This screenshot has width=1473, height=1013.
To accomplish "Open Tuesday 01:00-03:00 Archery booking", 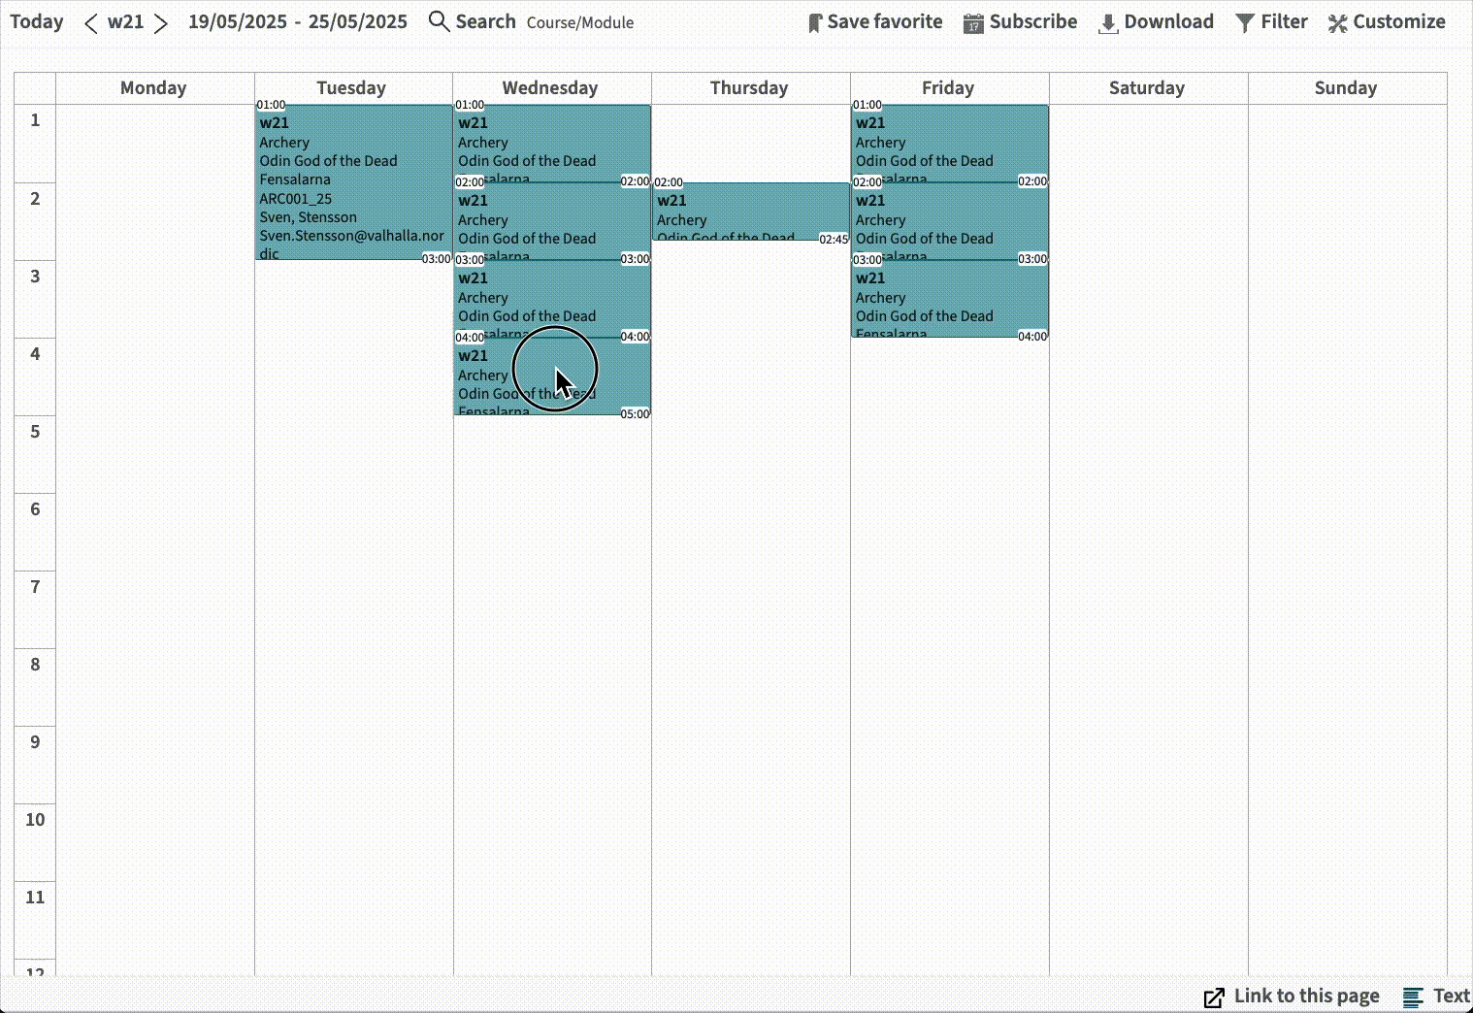I will [353, 182].
